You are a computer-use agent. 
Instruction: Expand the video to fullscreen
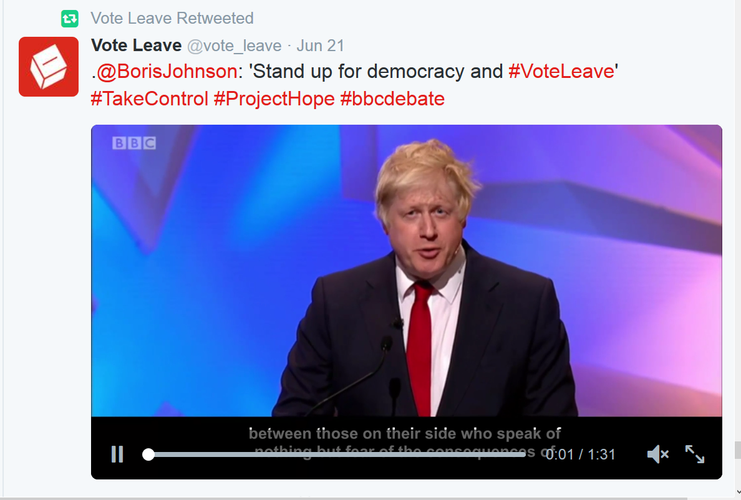point(695,454)
